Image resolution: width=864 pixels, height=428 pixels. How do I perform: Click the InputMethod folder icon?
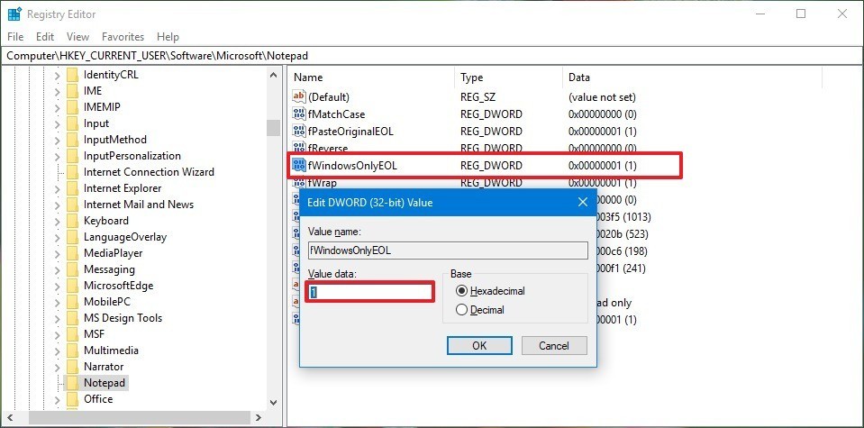tap(72, 140)
